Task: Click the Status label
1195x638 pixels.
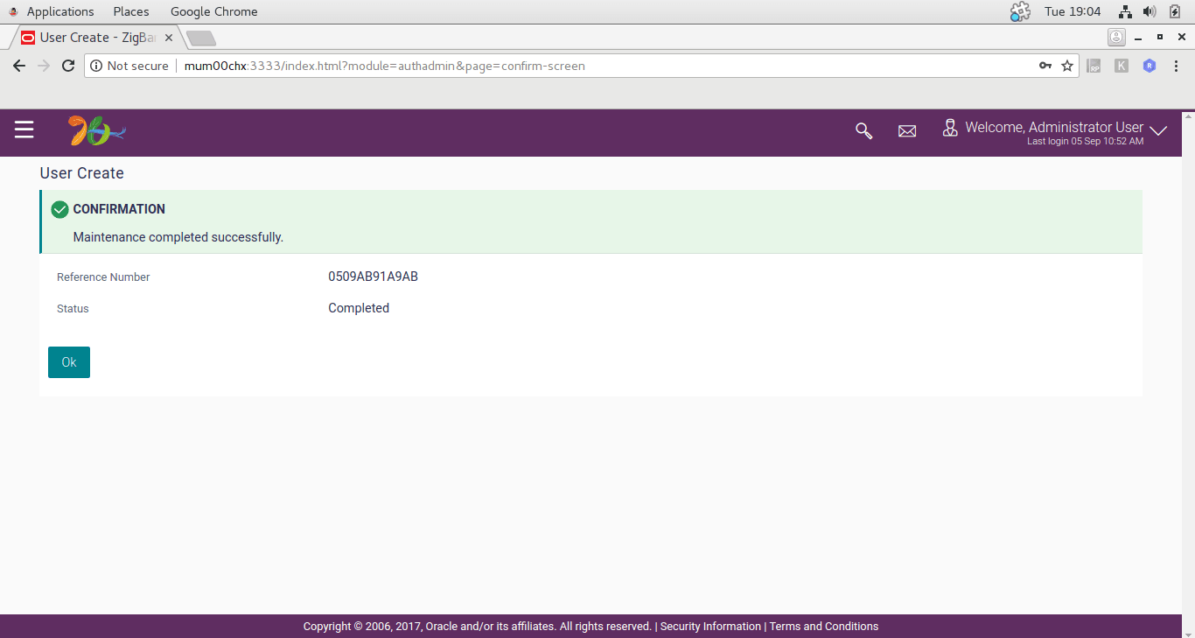Action: [x=73, y=309]
